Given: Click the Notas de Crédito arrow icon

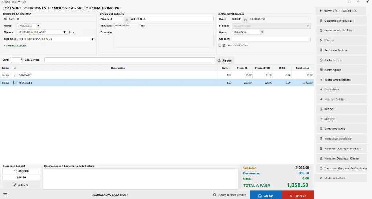Looking at the screenshot, I should 321,99.
